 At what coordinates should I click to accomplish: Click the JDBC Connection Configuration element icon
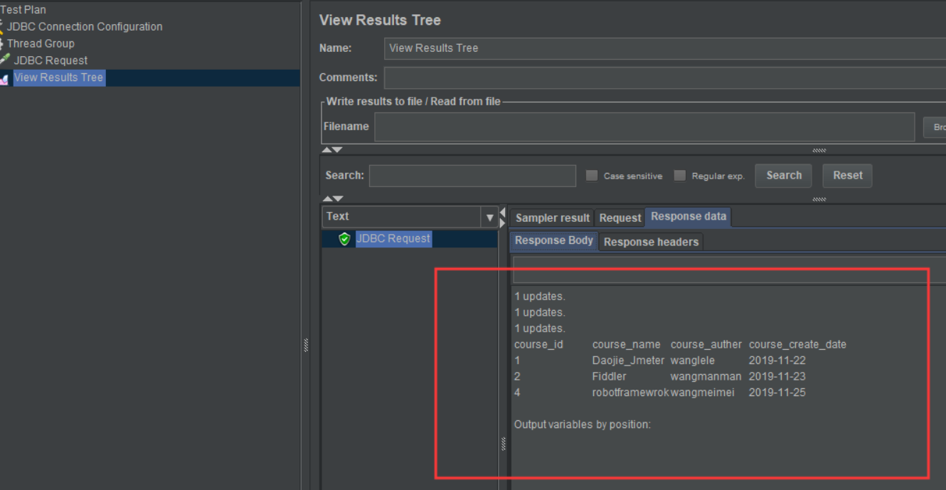2,27
